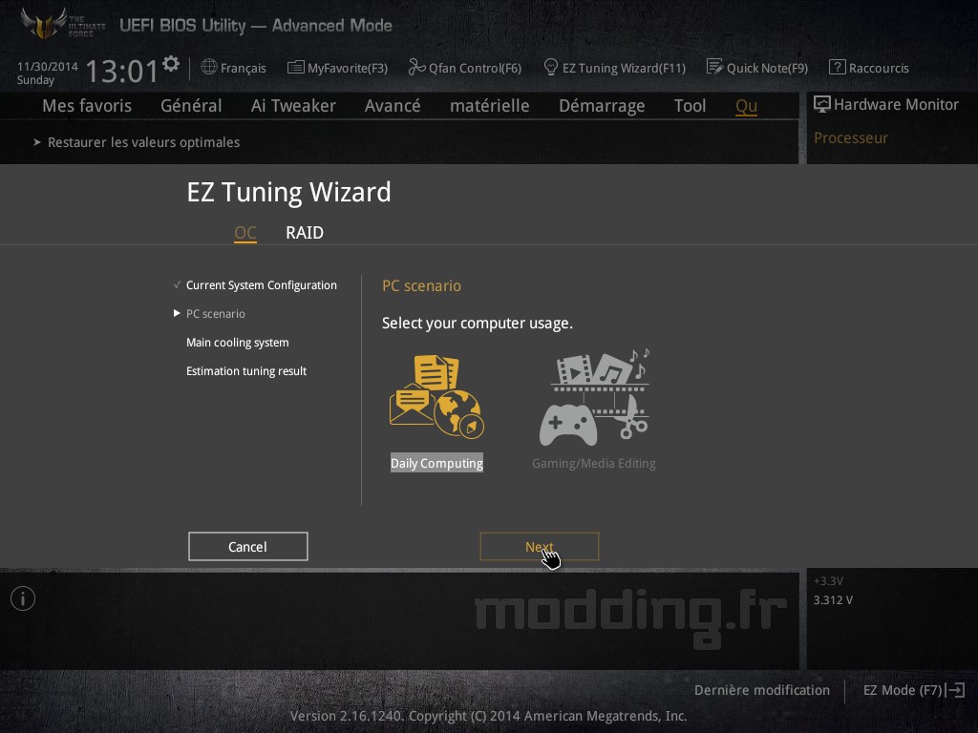Image resolution: width=978 pixels, height=733 pixels.
Task: Open the Ai Tweaker menu tab
Action: coord(293,106)
